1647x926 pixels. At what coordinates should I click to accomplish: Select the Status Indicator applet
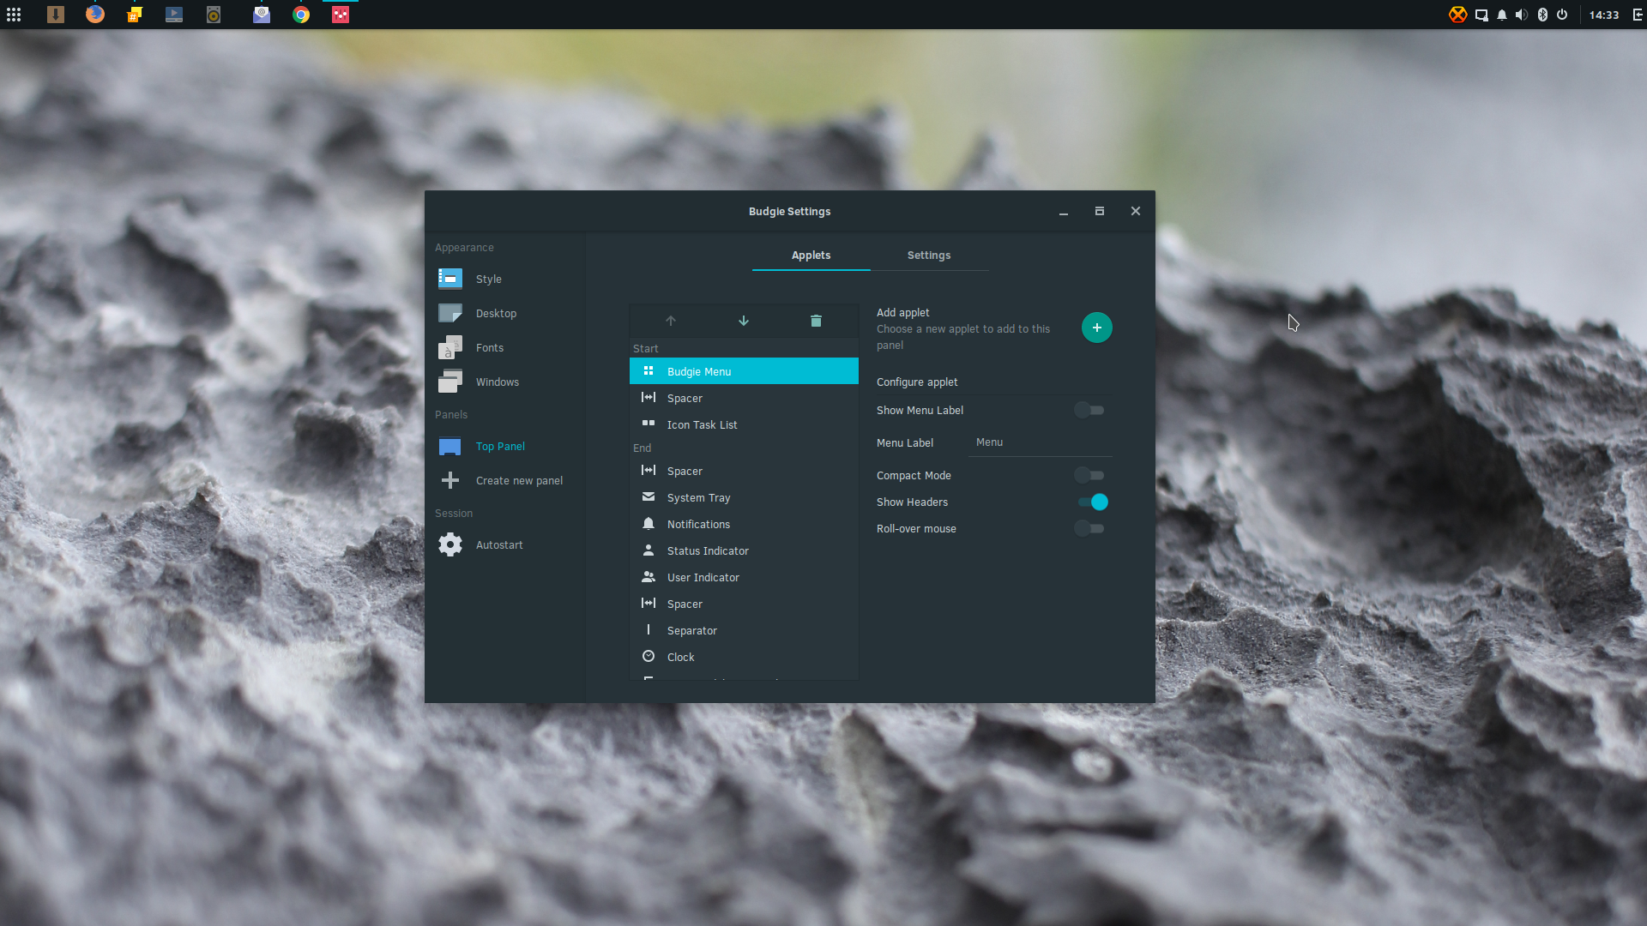click(x=744, y=550)
